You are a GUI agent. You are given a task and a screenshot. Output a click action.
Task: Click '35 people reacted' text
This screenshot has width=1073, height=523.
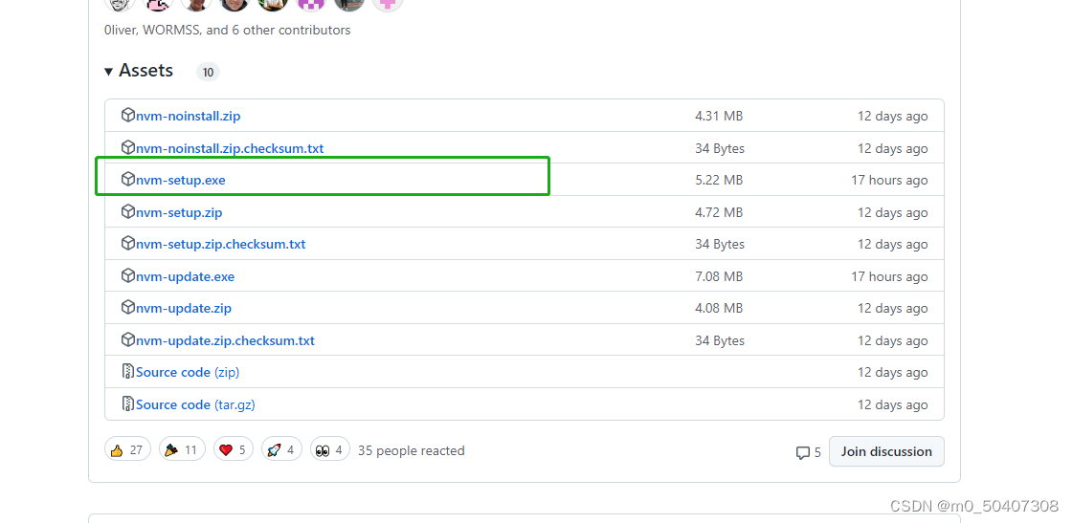412,450
